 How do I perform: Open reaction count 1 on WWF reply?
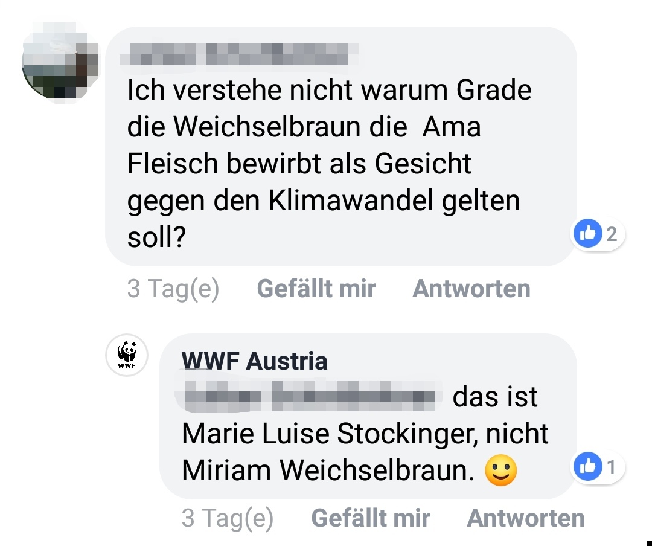611,467
